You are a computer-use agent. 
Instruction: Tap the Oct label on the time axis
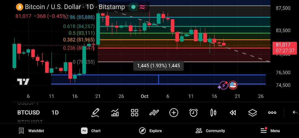(145, 96)
